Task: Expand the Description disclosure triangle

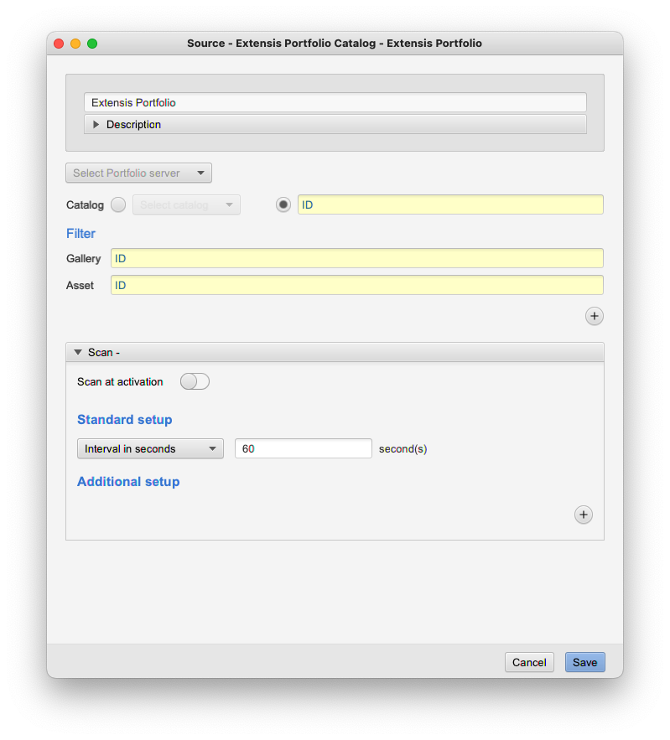Action: click(x=96, y=125)
